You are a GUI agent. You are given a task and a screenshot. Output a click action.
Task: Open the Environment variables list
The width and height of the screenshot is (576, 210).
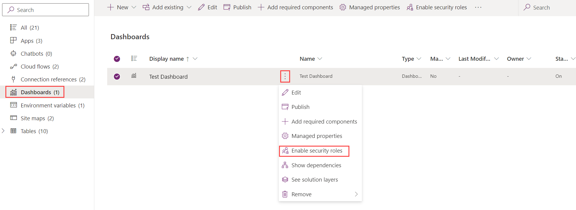pyautogui.click(x=47, y=105)
